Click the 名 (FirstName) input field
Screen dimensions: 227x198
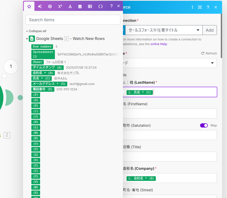[x=170, y=114]
